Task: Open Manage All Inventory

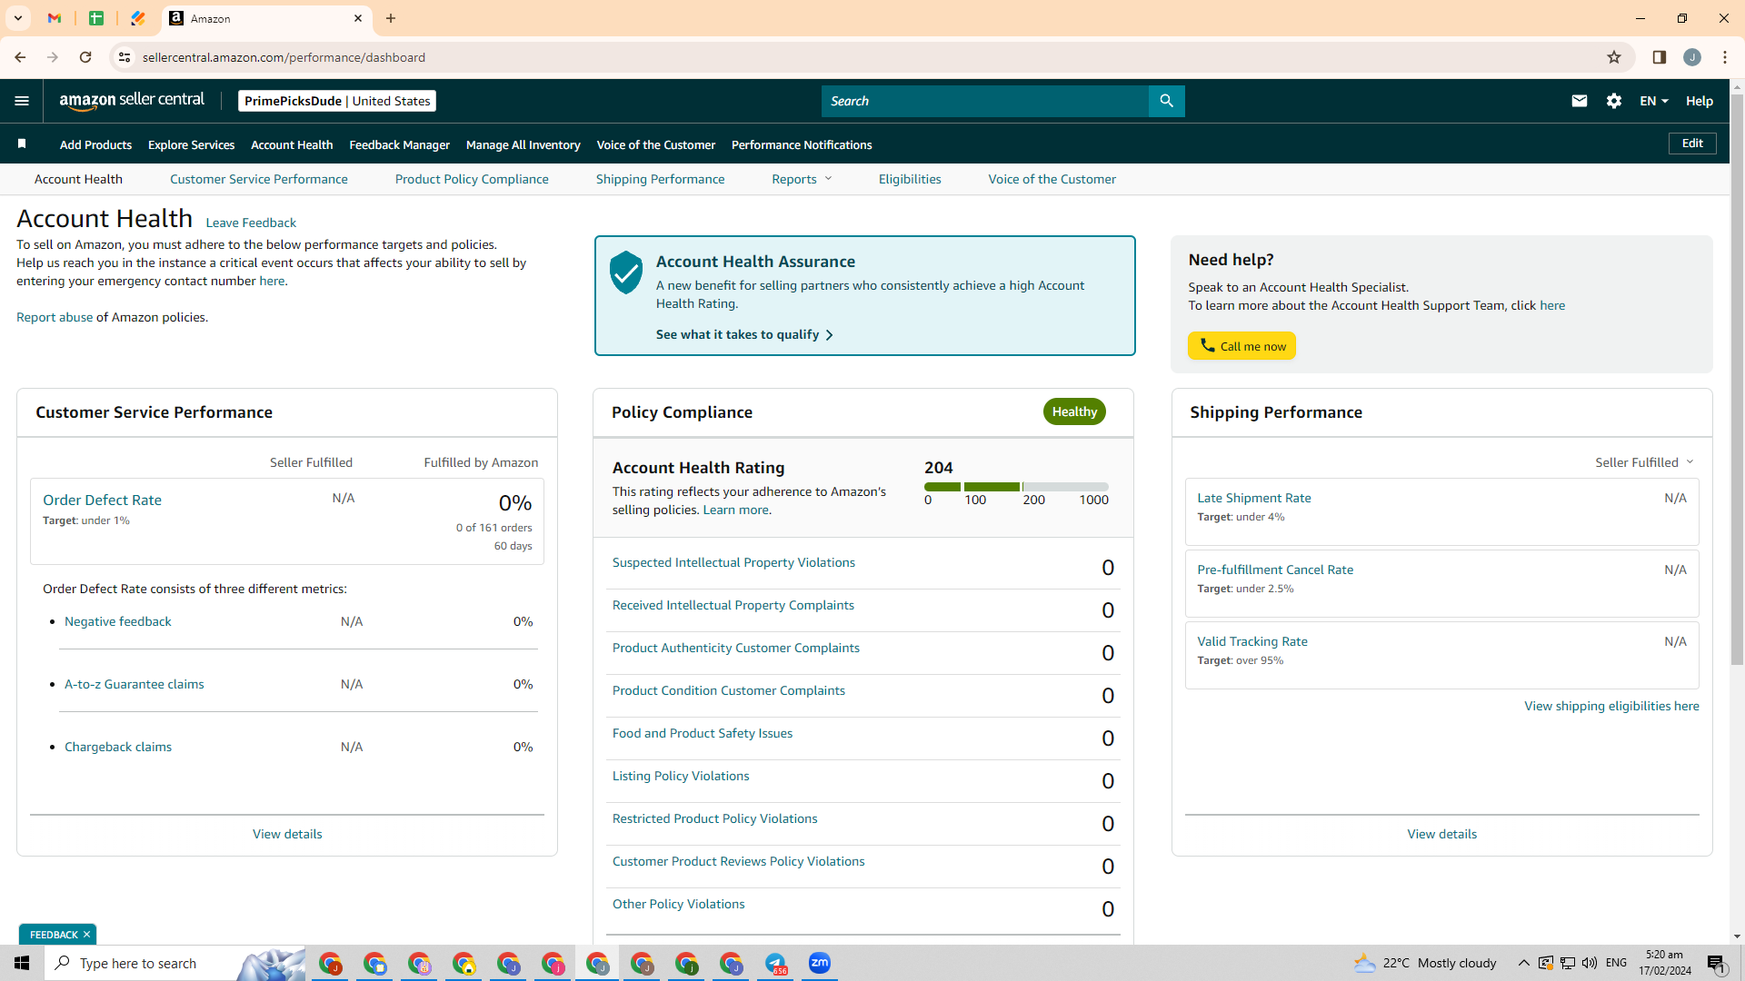Action: pos(523,144)
